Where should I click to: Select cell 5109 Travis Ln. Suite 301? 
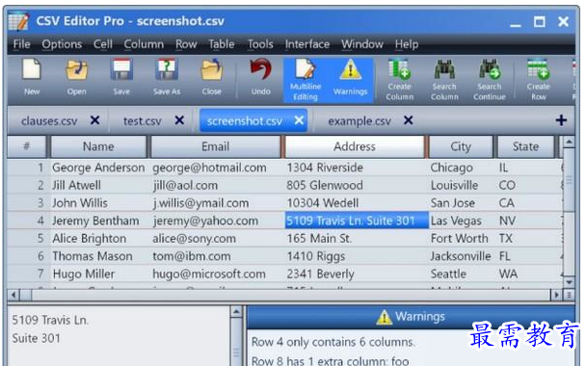pos(357,221)
